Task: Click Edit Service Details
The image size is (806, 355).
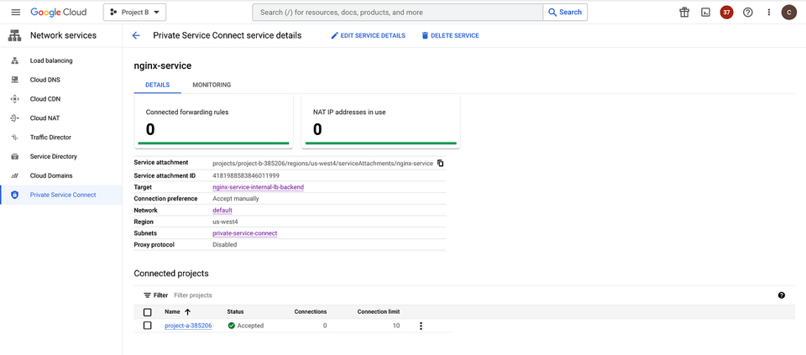Action: click(x=368, y=35)
